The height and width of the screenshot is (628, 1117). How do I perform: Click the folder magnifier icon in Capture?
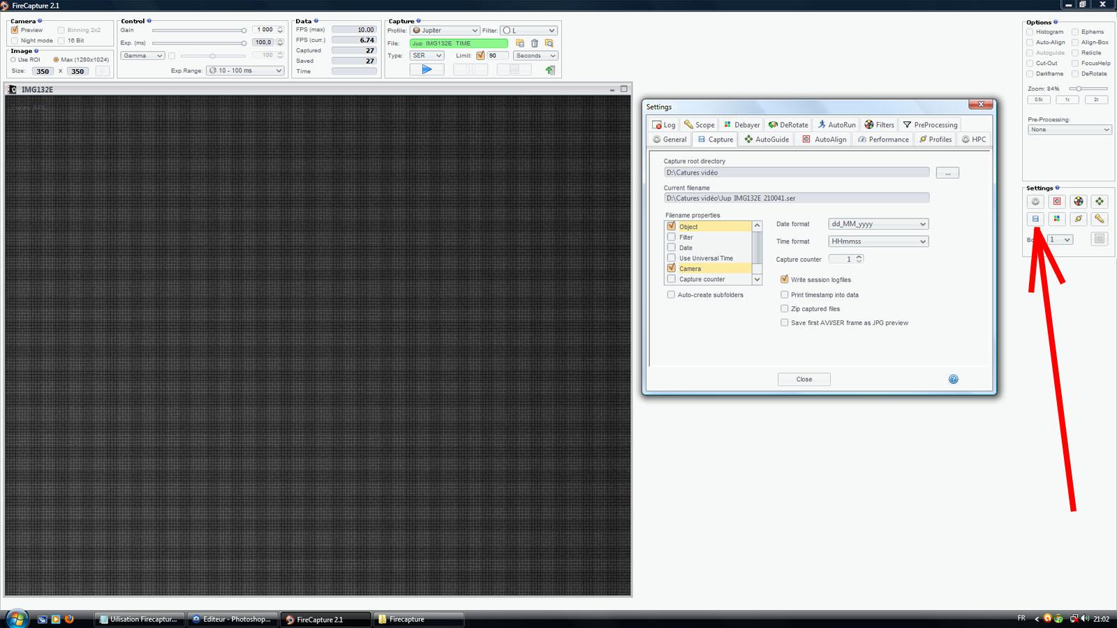coord(549,43)
